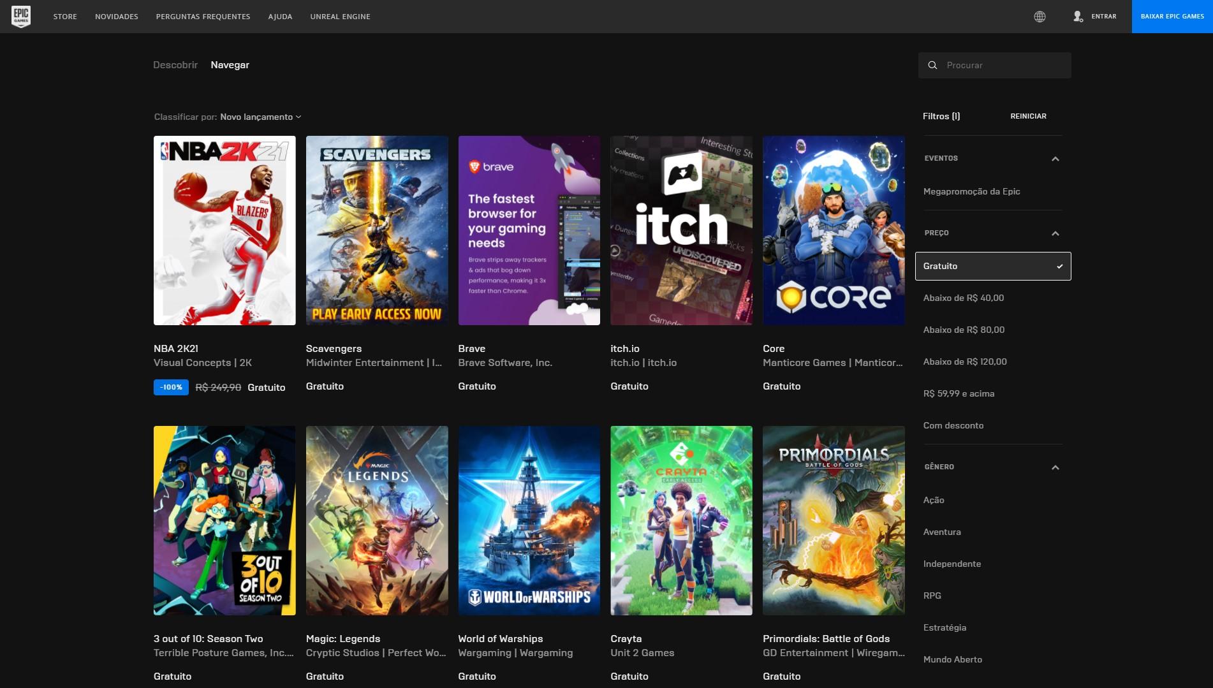
Task: Switch to the Navegar tab
Action: 230,65
